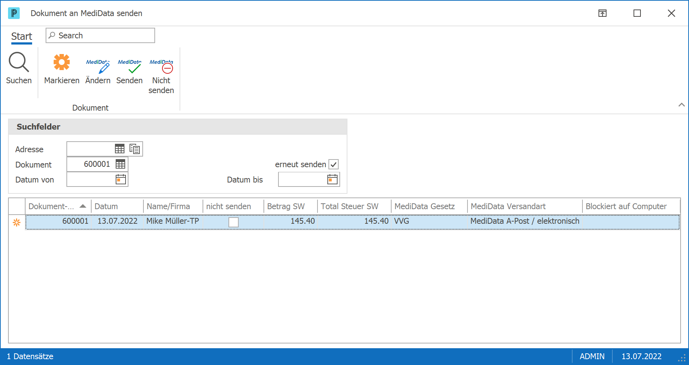
Task: Check nicht senden box for document 600001
Action: (x=234, y=222)
